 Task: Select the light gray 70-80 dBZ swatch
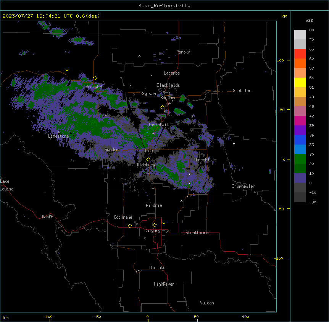(x=300, y=35)
